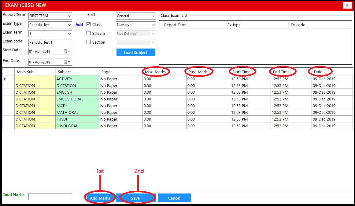Open the End Date calendar picker icon
355x206 pixels.
(67, 62)
